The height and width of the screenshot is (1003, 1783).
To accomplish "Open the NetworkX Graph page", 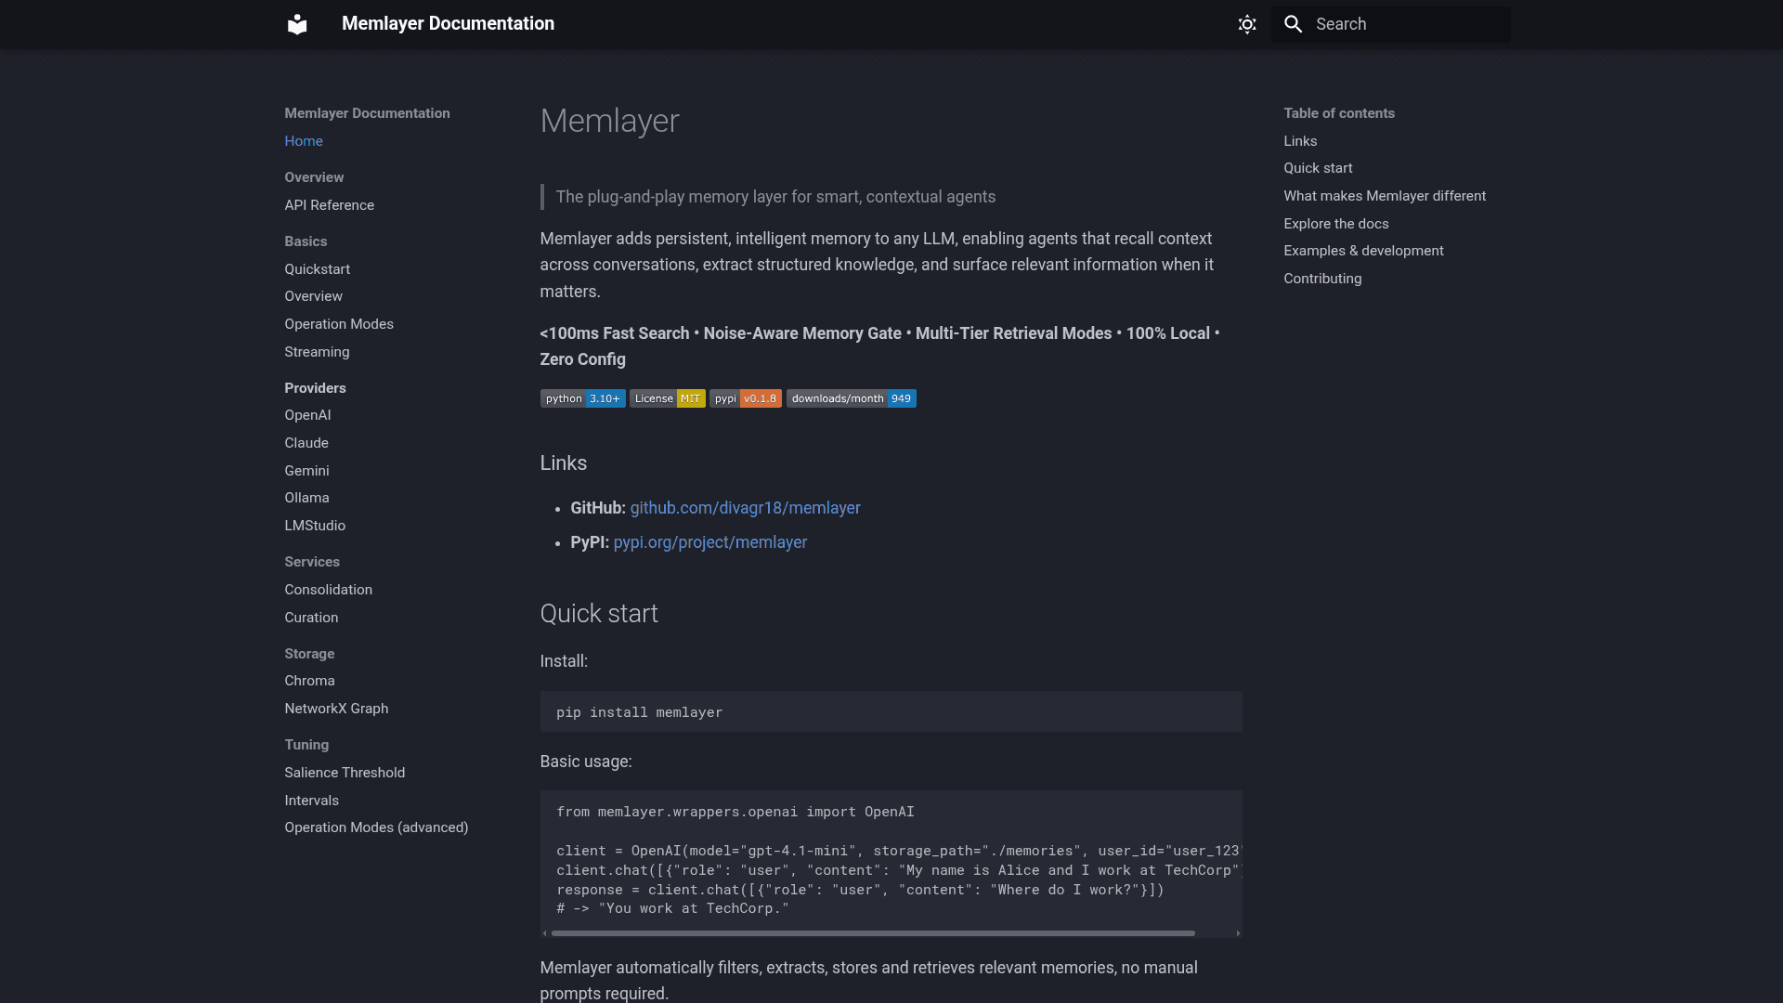I will [336, 709].
